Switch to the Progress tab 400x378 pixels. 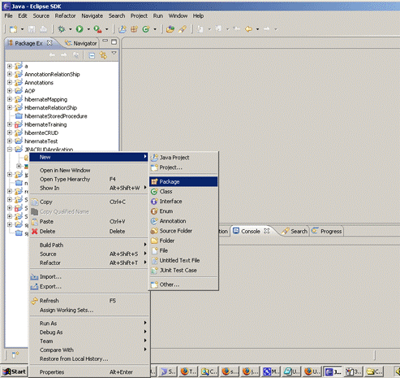click(x=327, y=231)
